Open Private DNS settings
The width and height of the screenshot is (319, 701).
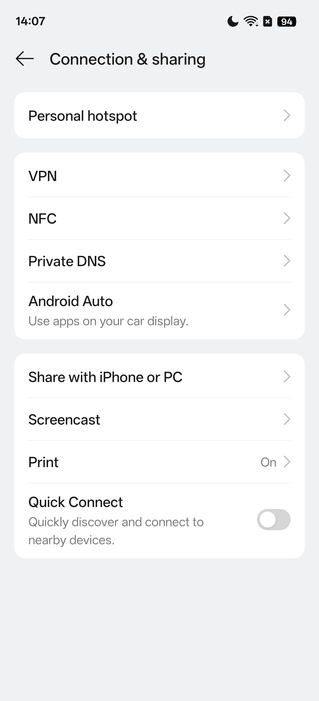click(67, 261)
